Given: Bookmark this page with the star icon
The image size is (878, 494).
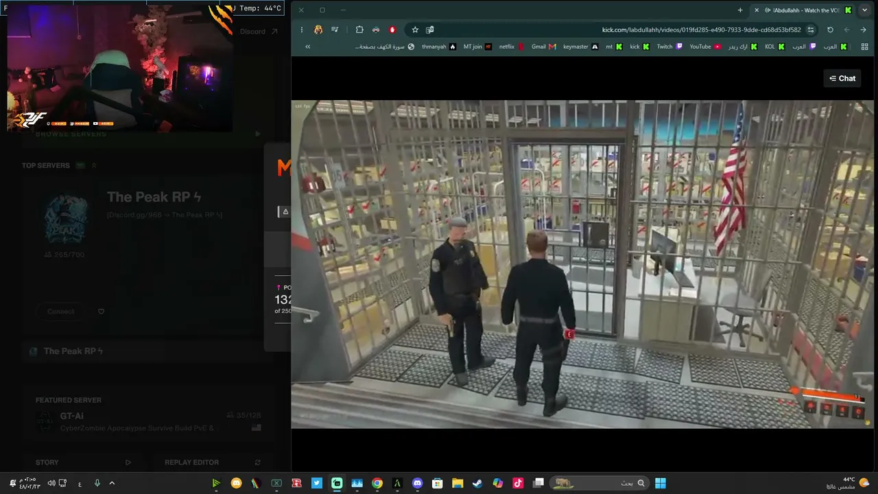Looking at the screenshot, I should [415, 30].
